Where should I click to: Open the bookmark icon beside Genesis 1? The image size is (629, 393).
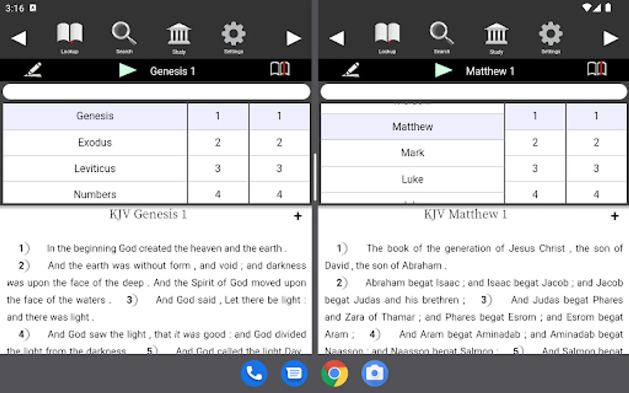point(280,69)
